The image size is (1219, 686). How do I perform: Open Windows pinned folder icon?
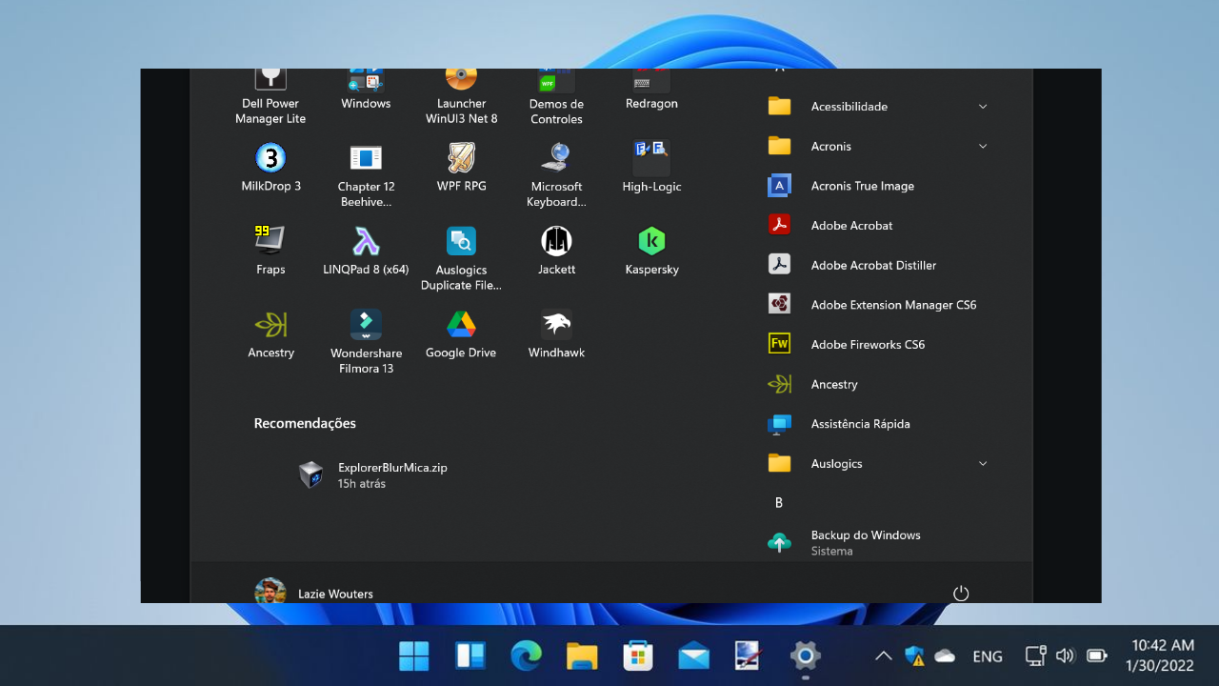pos(366,91)
